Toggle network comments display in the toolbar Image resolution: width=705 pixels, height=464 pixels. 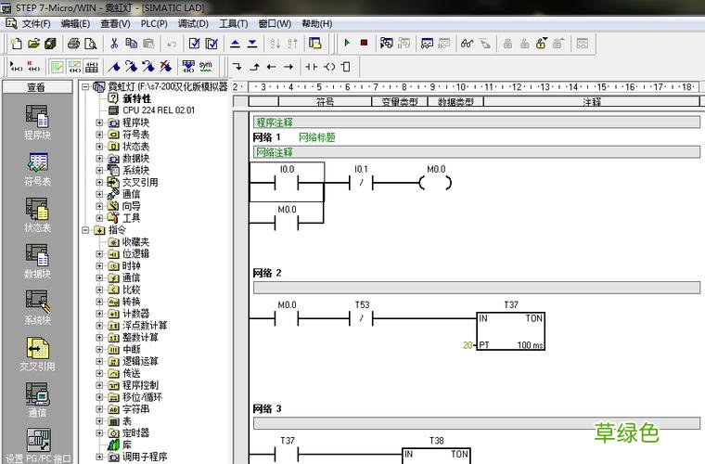point(74,67)
